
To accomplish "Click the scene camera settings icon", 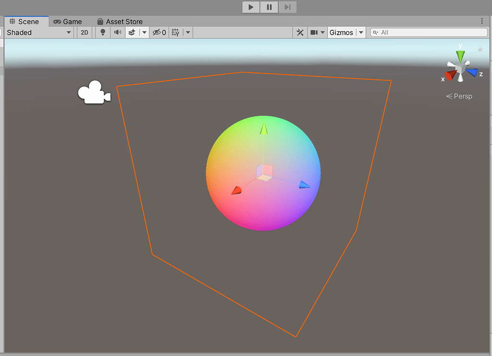I will point(315,32).
